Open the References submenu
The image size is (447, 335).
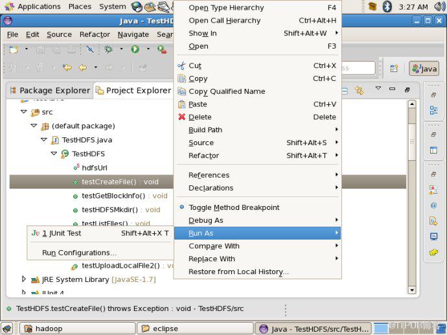pos(258,175)
